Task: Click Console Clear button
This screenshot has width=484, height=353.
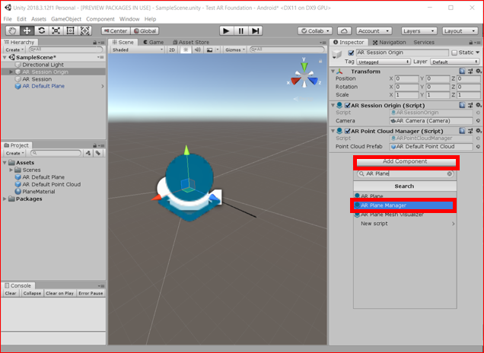Action: (11, 294)
